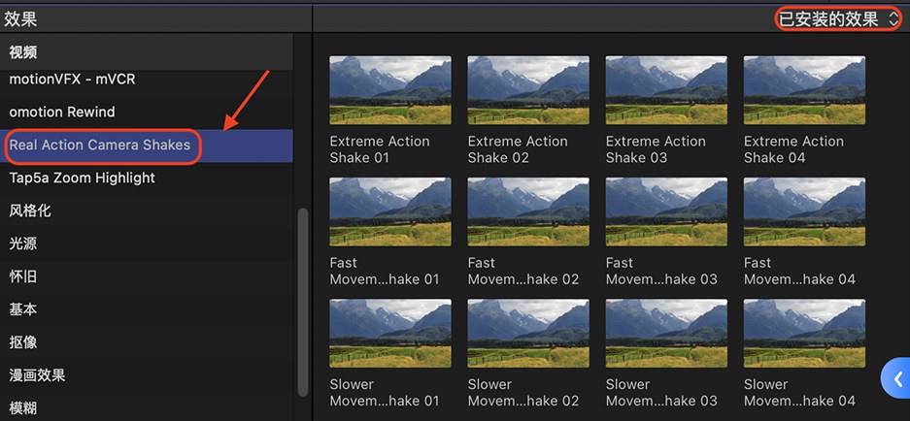The image size is (910, 421).
Task: Select the 抠像 effects category
Action: (23, 342)
